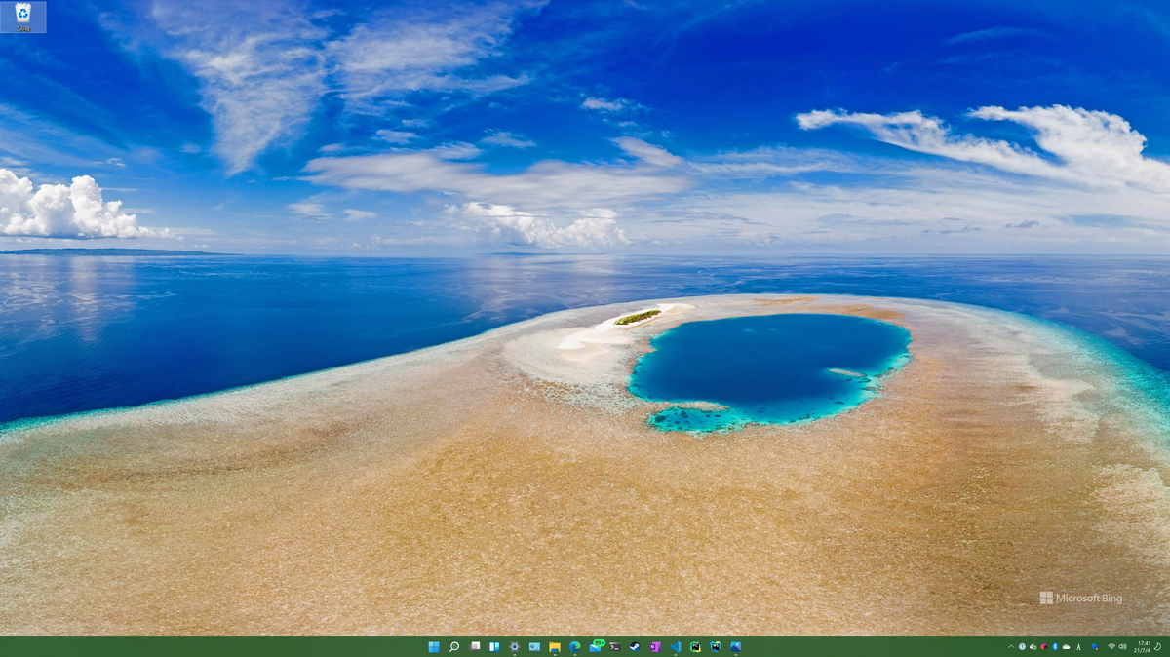Toggle the moon focus assist icon
The height and width of the screenshot is (657, 1170).
(1158, 646)
